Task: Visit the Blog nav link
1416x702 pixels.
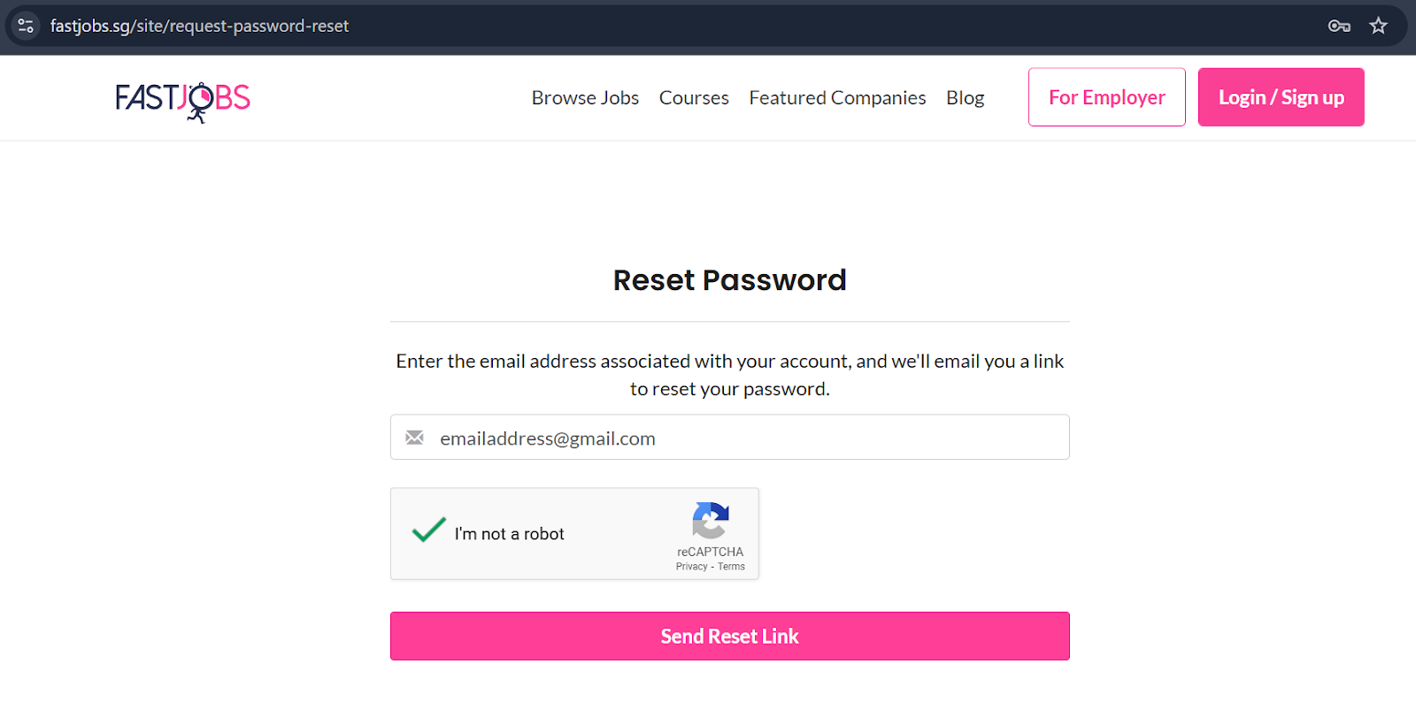Action: pos(965,97)
